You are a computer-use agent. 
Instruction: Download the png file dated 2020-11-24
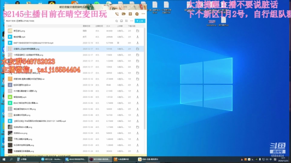click(x=137, y=151)
